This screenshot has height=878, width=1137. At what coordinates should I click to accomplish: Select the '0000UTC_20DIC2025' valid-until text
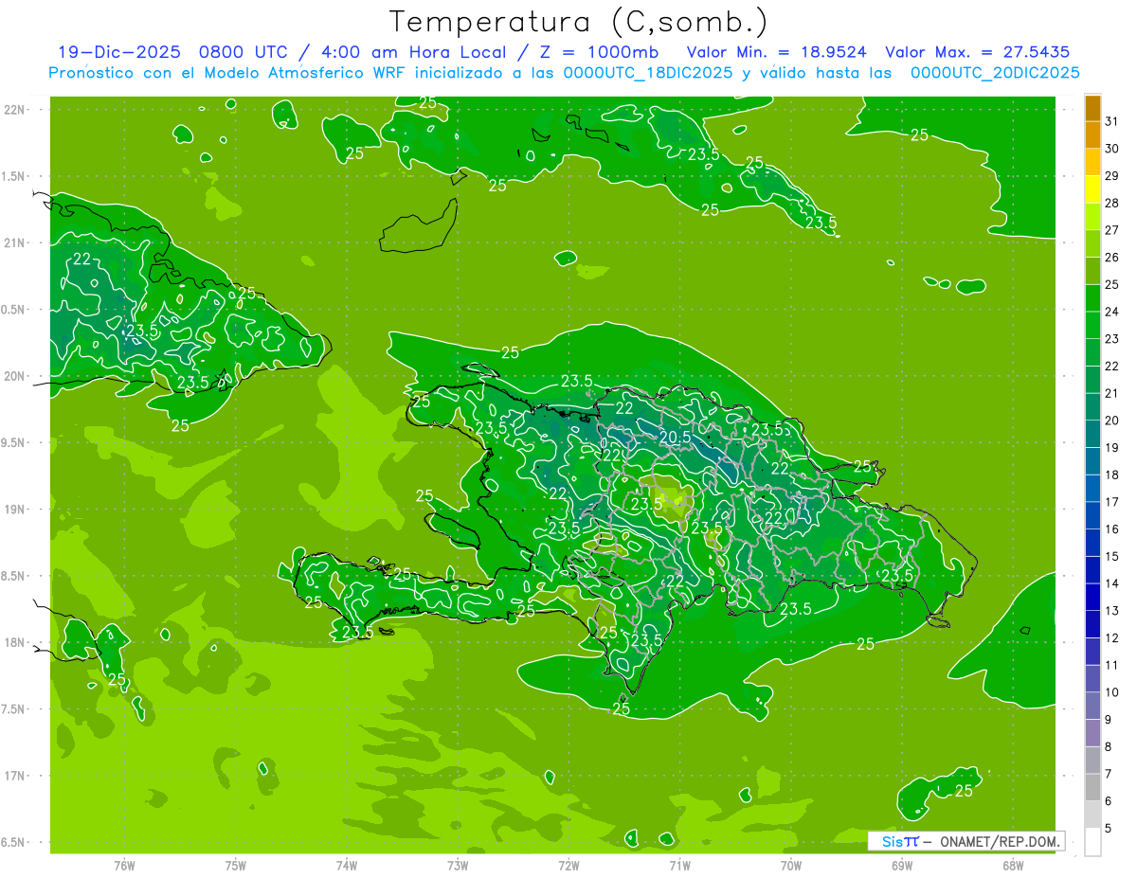pos(995,73)
